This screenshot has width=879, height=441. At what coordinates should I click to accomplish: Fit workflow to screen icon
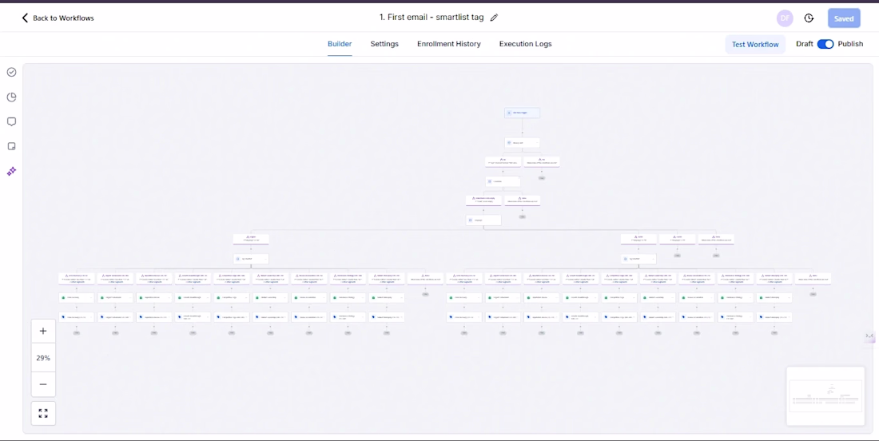[43, 414]
